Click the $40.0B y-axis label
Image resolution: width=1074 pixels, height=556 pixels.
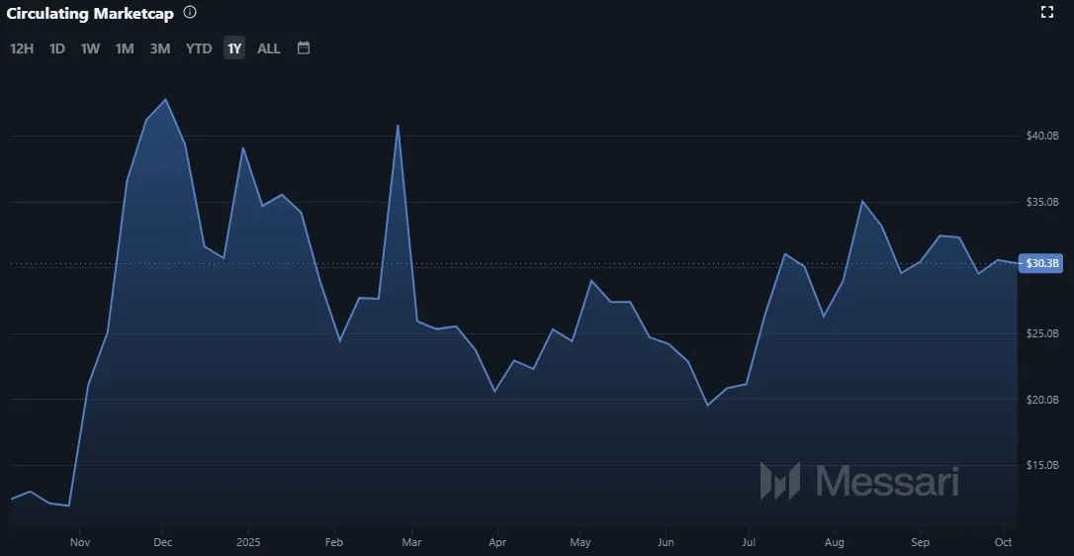click(x=1043, y=136)
